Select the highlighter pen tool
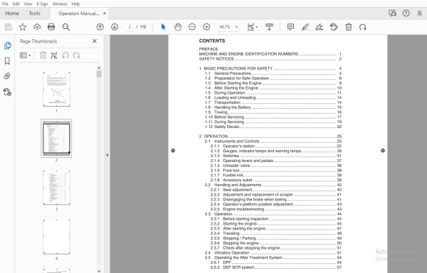 click(x=305, y=26)
